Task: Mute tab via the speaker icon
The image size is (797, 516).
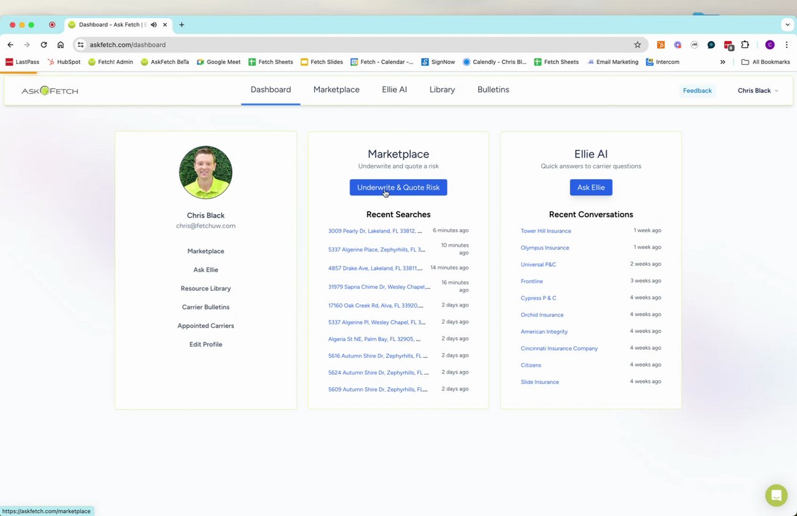Action: tap(154, 25)
